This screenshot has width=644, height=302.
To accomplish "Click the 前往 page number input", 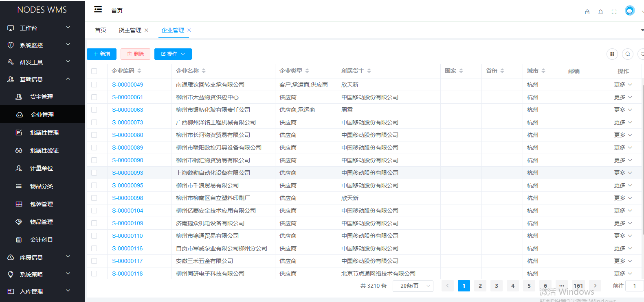I will (x=634, y=286).
